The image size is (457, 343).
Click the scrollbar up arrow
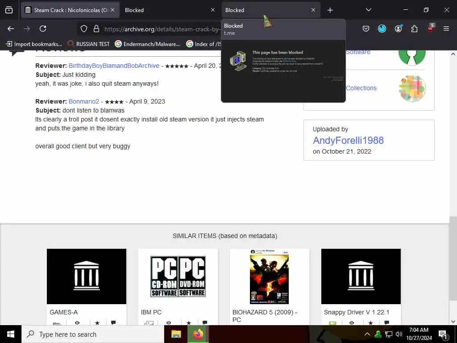coord(453,54)
